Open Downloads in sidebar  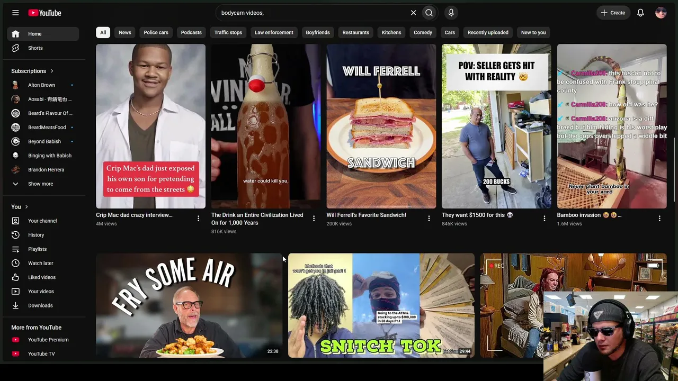click(43, 305)
